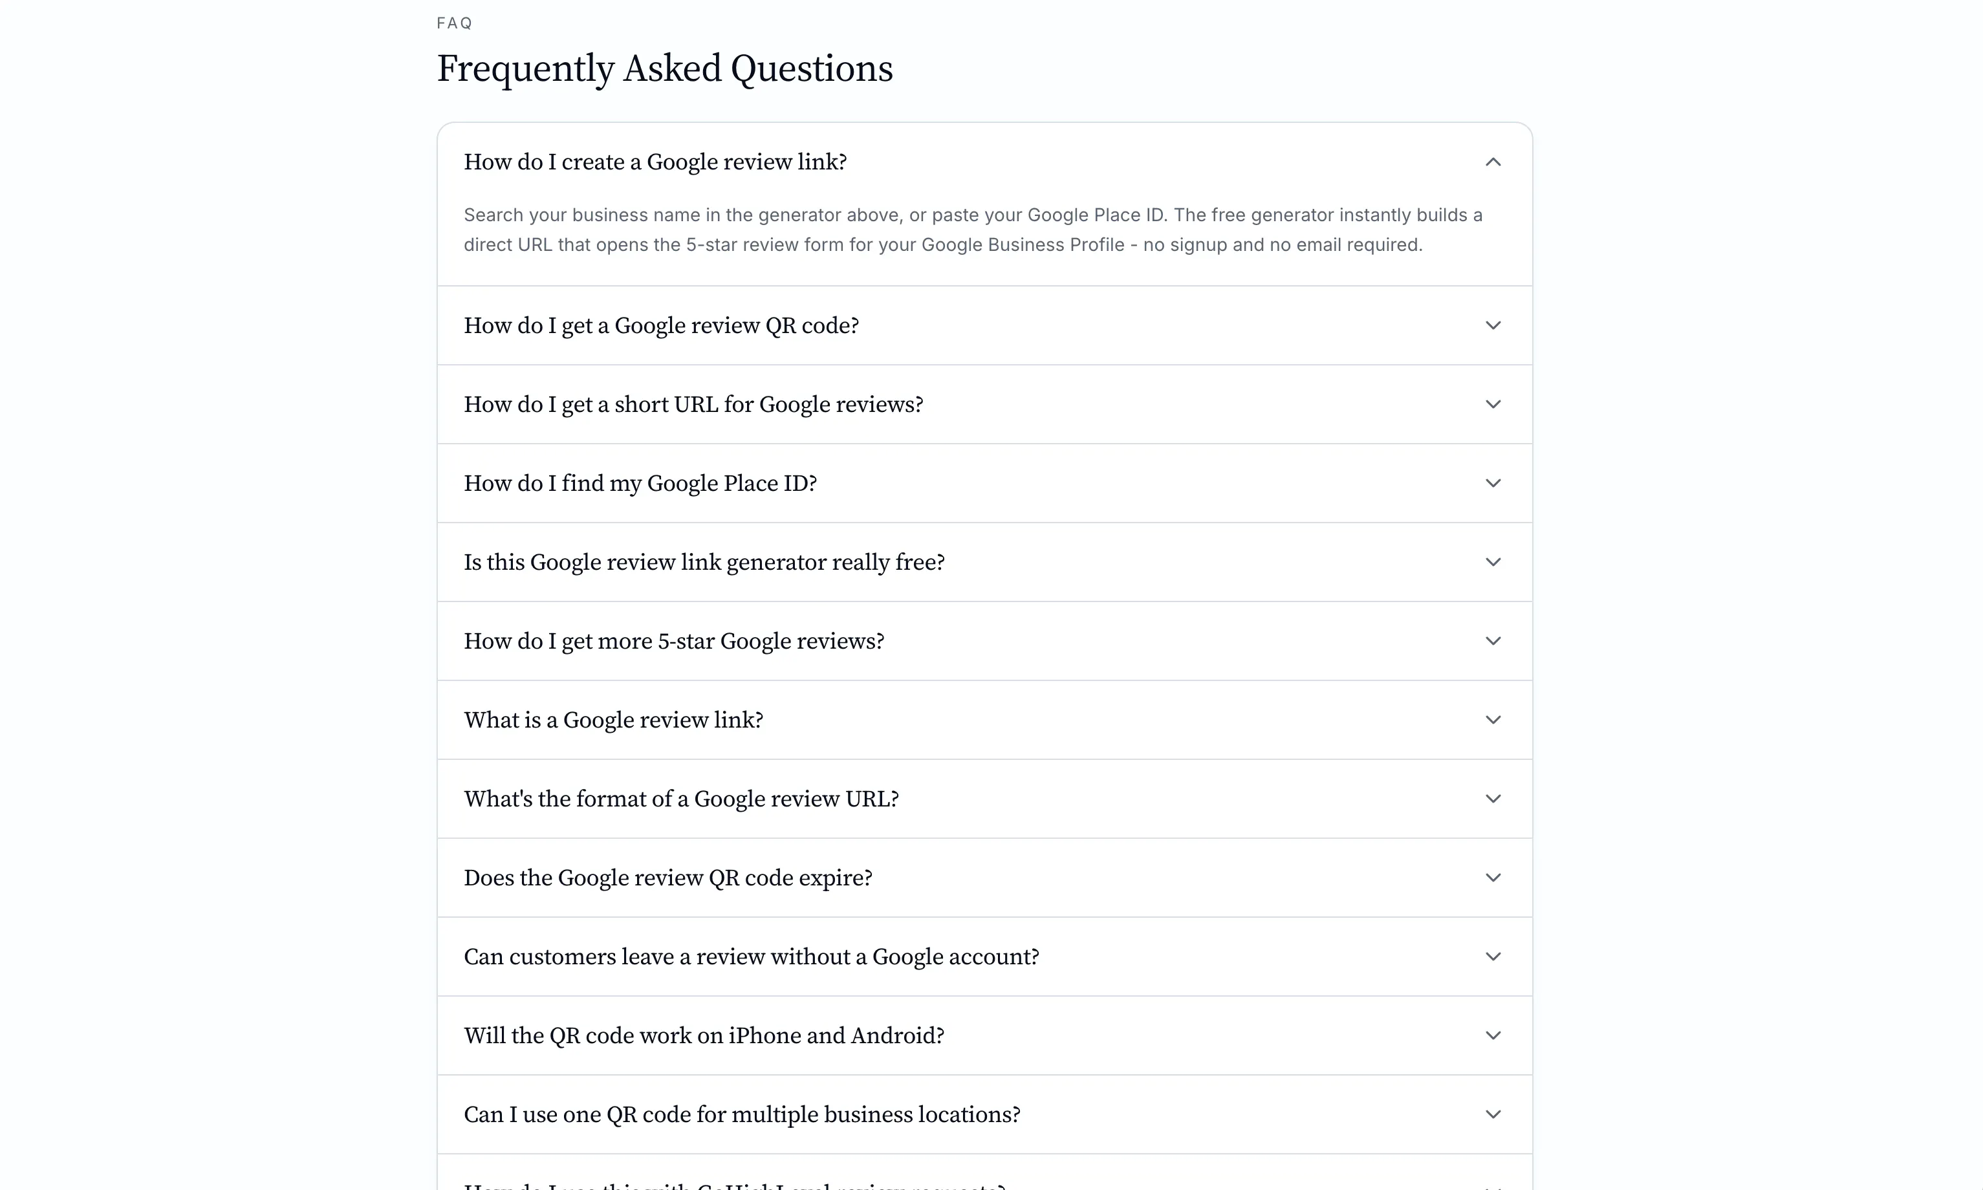Expand 'What's the format of a Google review URL?'
1983x1190 pixels.
tap(984, 799)
